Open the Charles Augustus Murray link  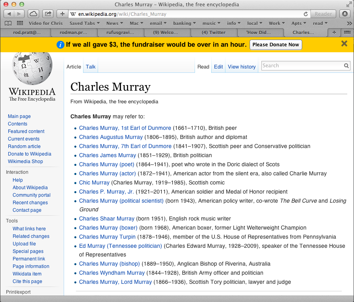[x=111, y=137]
